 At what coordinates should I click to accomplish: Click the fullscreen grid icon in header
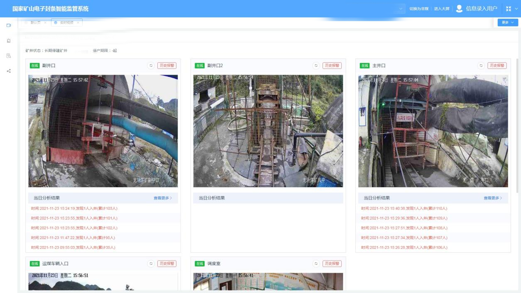(x=508, y=9)
